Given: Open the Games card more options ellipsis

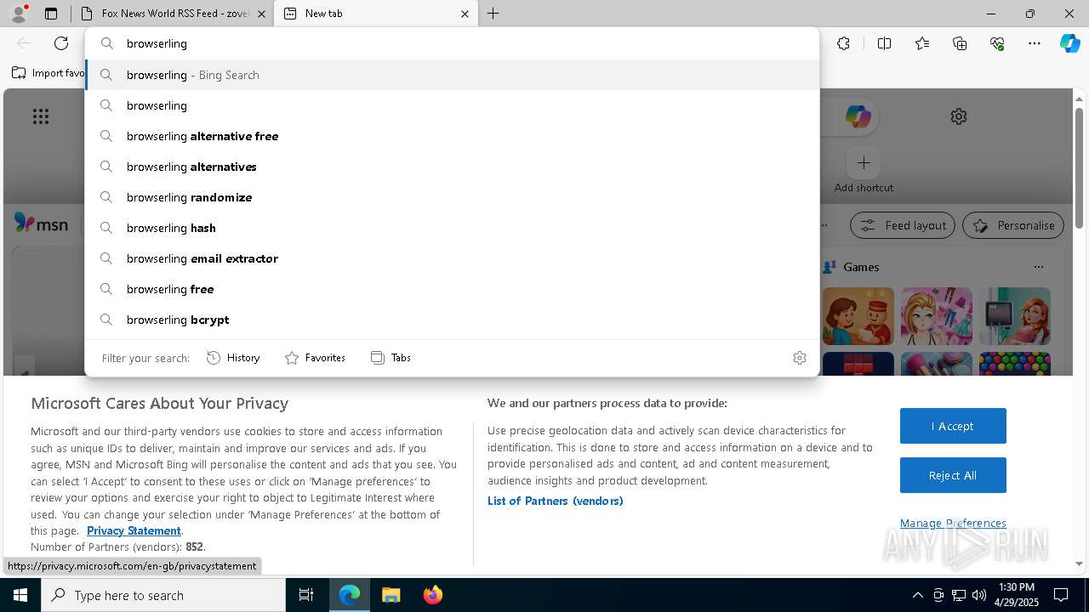Looking at the screenshot, I should click(x=1039, y=267).
